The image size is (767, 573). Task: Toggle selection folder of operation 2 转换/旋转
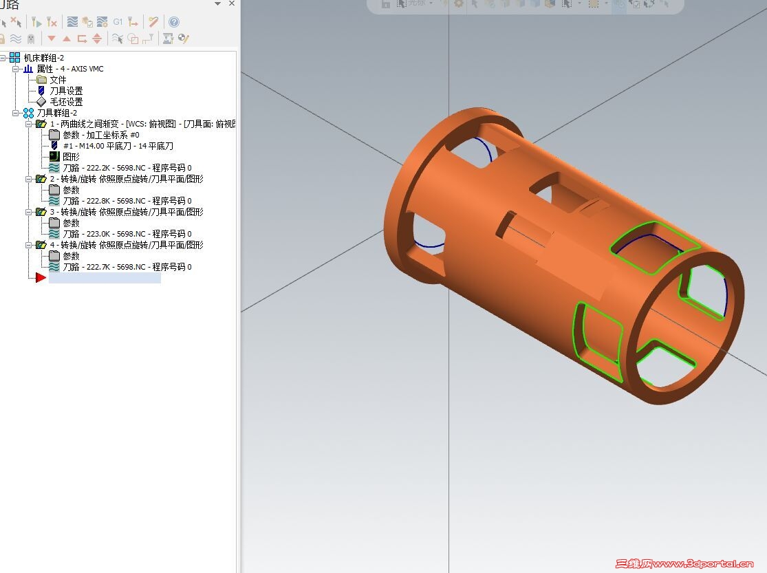tap(41, 179)
